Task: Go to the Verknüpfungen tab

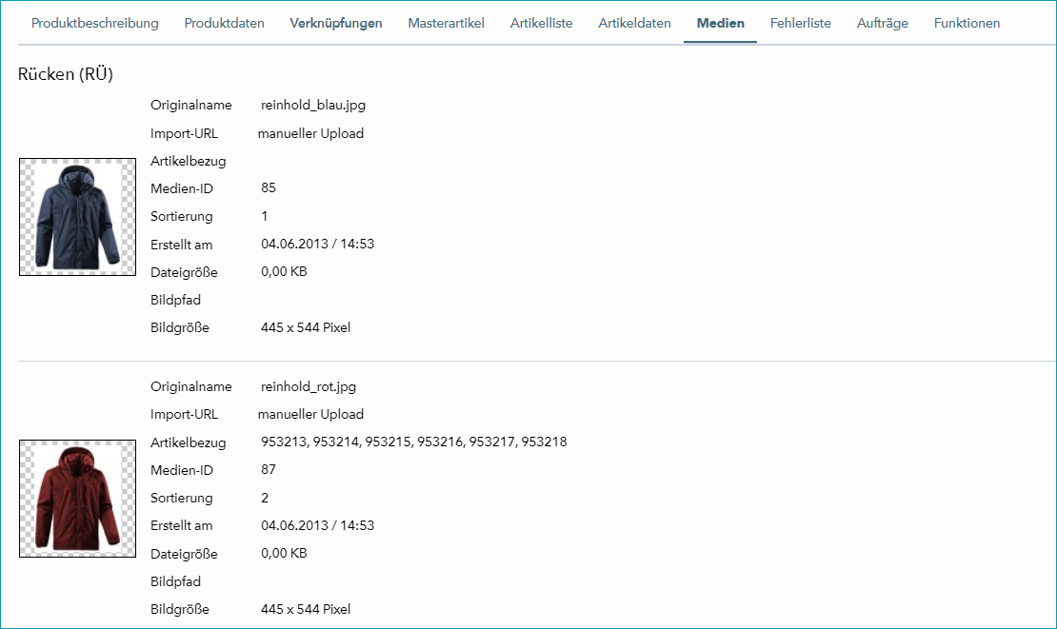Action: [336, 23]
